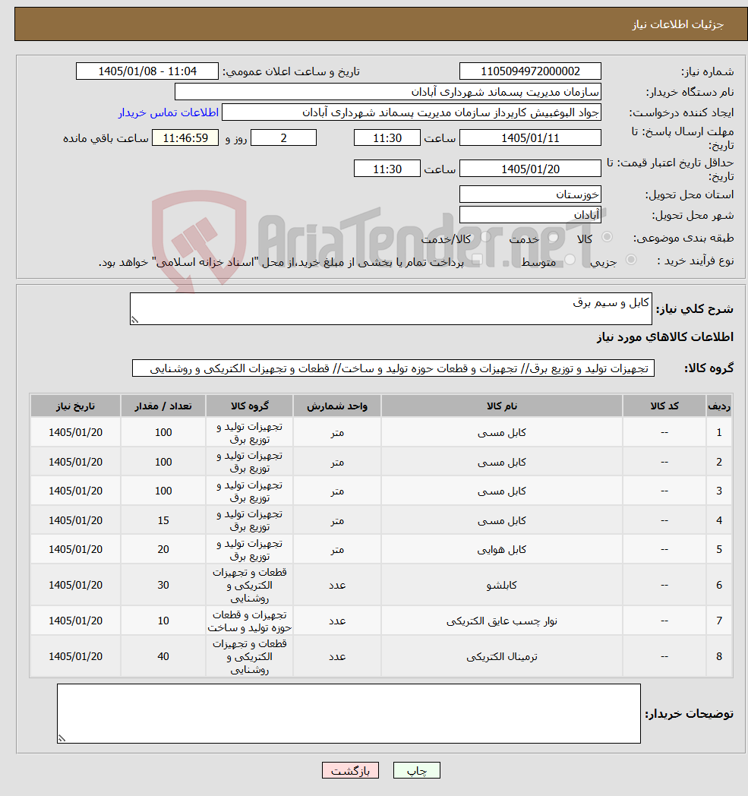Click the خوزستان delivery province field
This screenshot has width=748, height=796.
pos(530,194)
